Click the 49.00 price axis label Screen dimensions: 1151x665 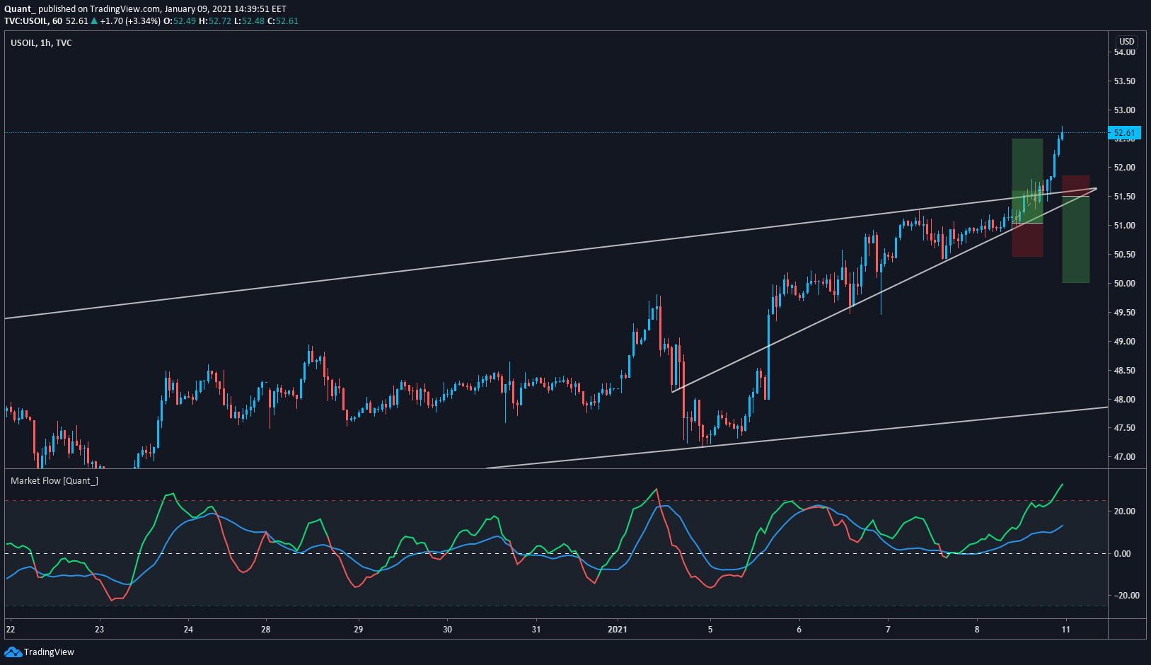(x=1125, y=342)
